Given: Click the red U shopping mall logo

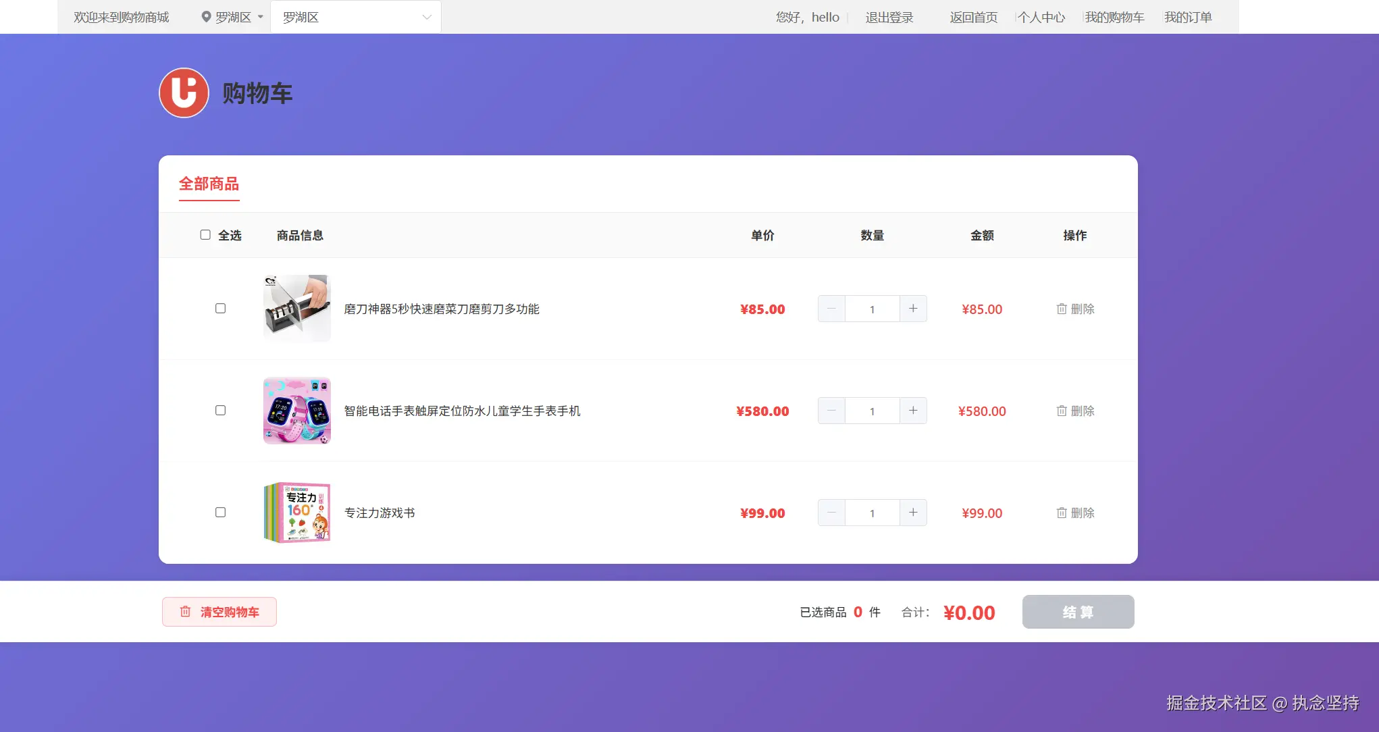Looking at the screenshot, I should point(184,93).
